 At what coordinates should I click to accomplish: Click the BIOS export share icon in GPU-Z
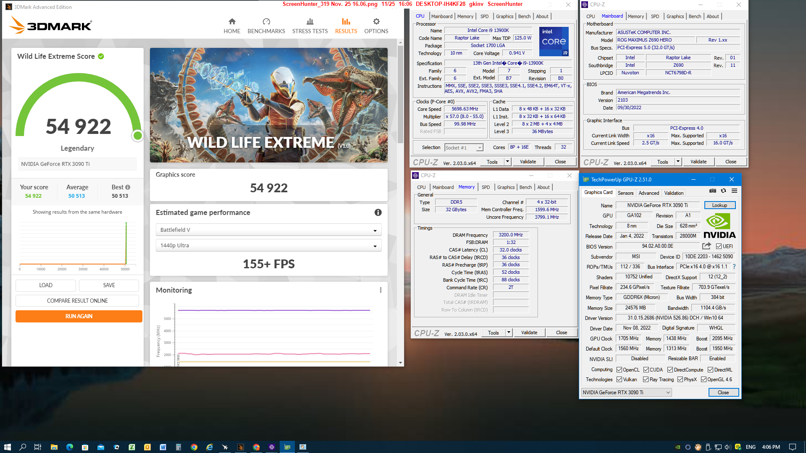tap(706, 246)
